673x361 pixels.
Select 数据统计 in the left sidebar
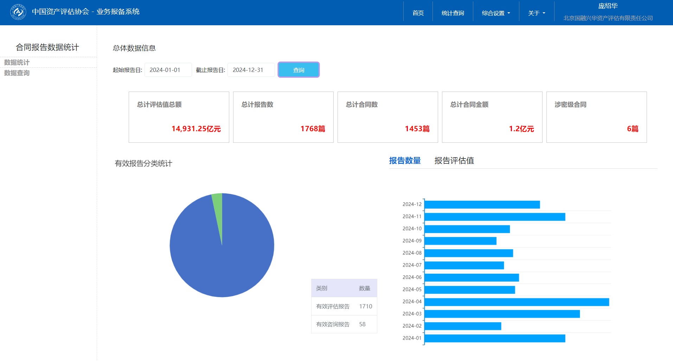pyautogui.click(x=17, y=62)
